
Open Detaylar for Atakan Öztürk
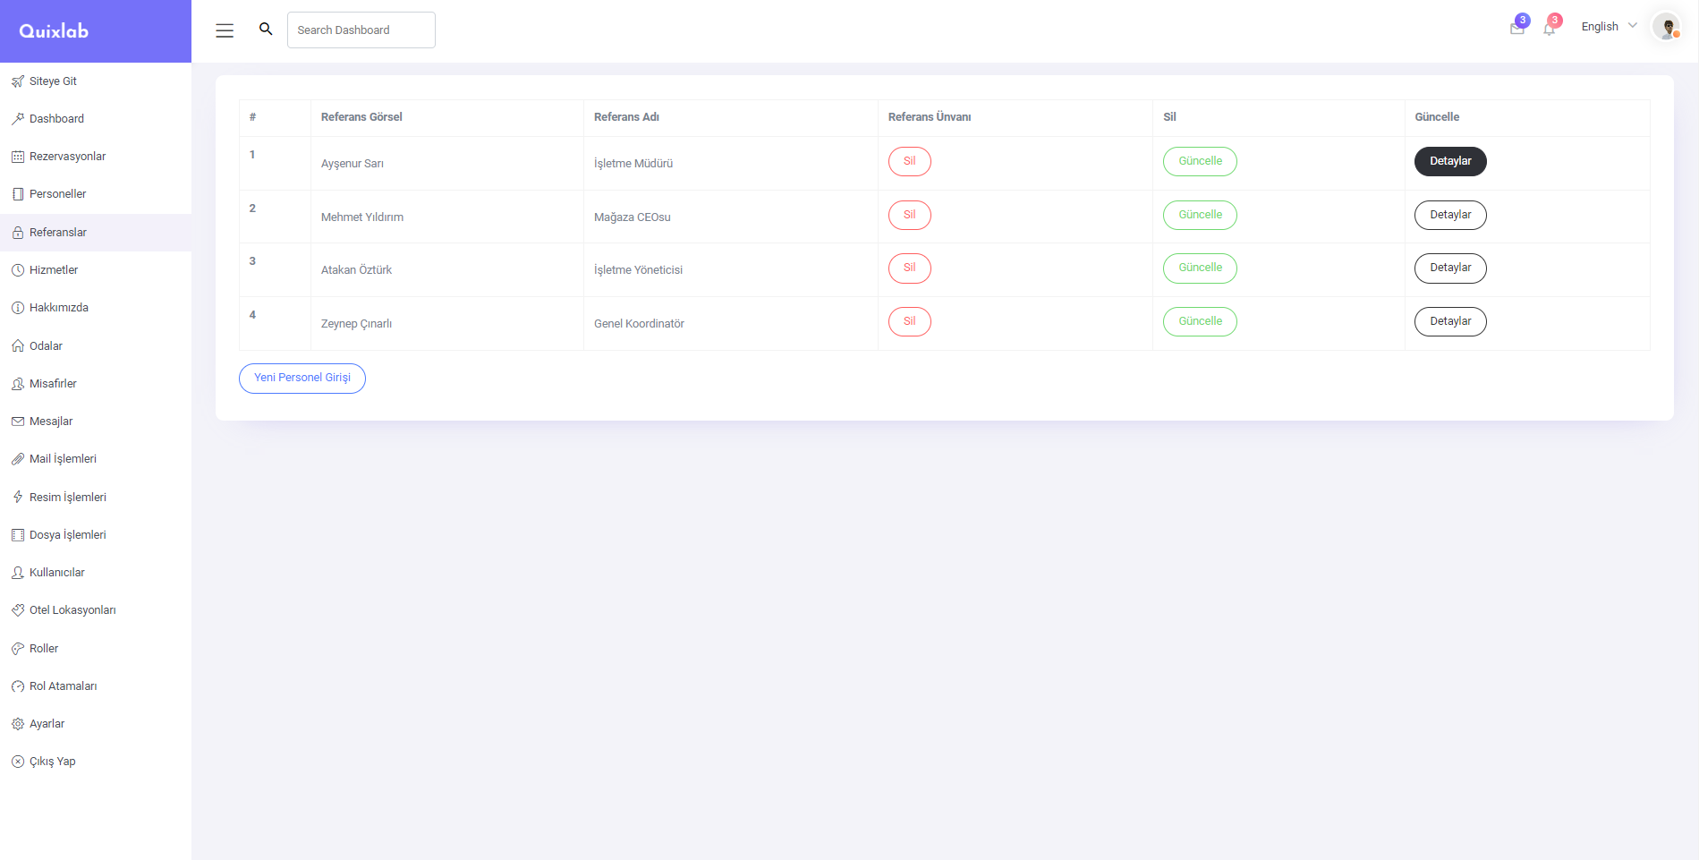(1450, 268)
